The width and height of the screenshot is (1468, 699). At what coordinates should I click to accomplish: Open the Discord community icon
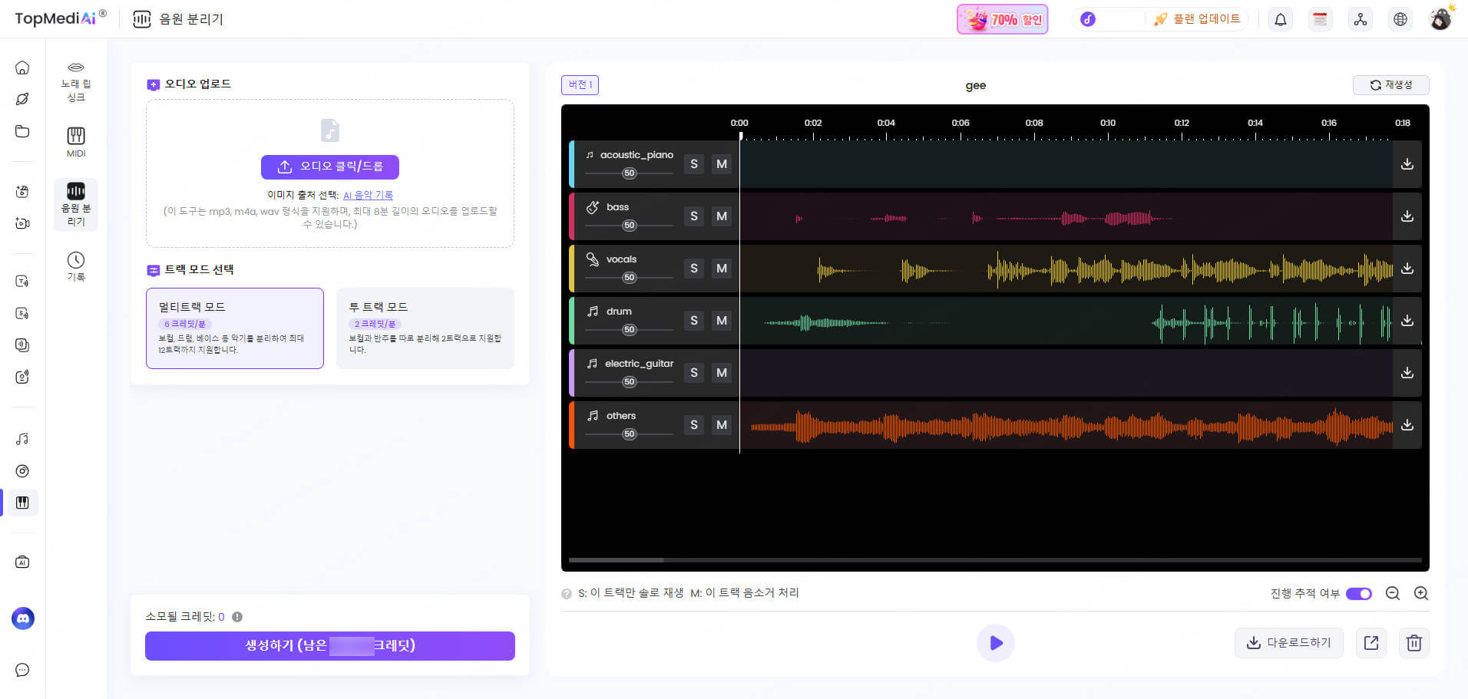coord(23,618)
